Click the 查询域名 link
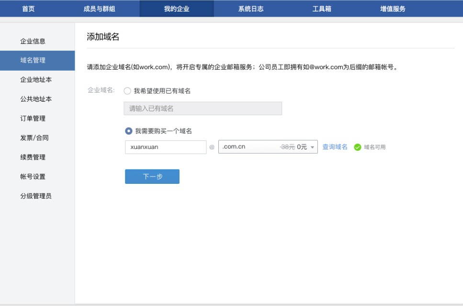Viewport: 463px width, 306px height. (335, 147)
